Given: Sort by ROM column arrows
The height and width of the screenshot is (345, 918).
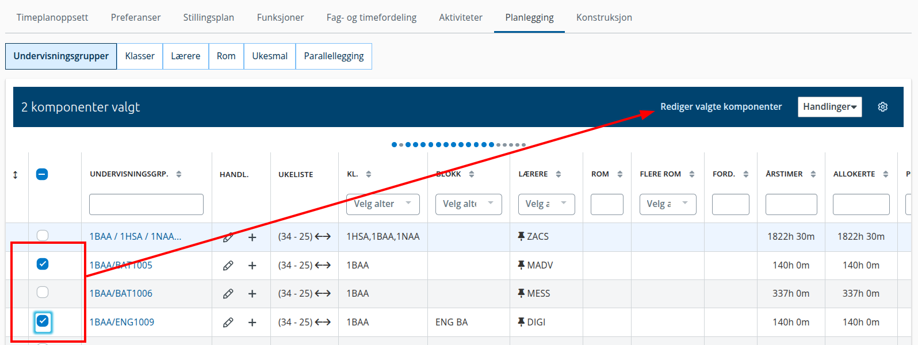Looking at the screenshot, I should tap(619, 174).
